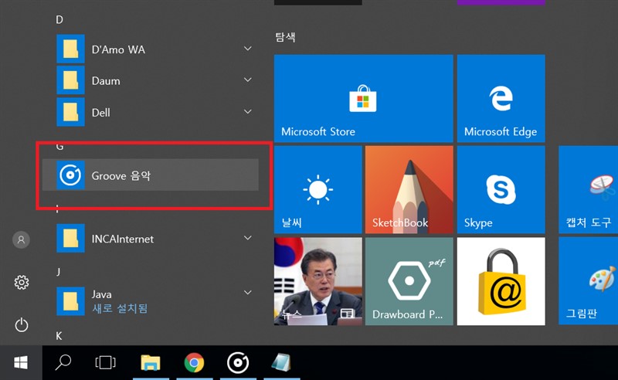The height and width of the screenshot is (380, 618).
Task: Open the 날씨 weather tile
Action: (x=318, y=189)
